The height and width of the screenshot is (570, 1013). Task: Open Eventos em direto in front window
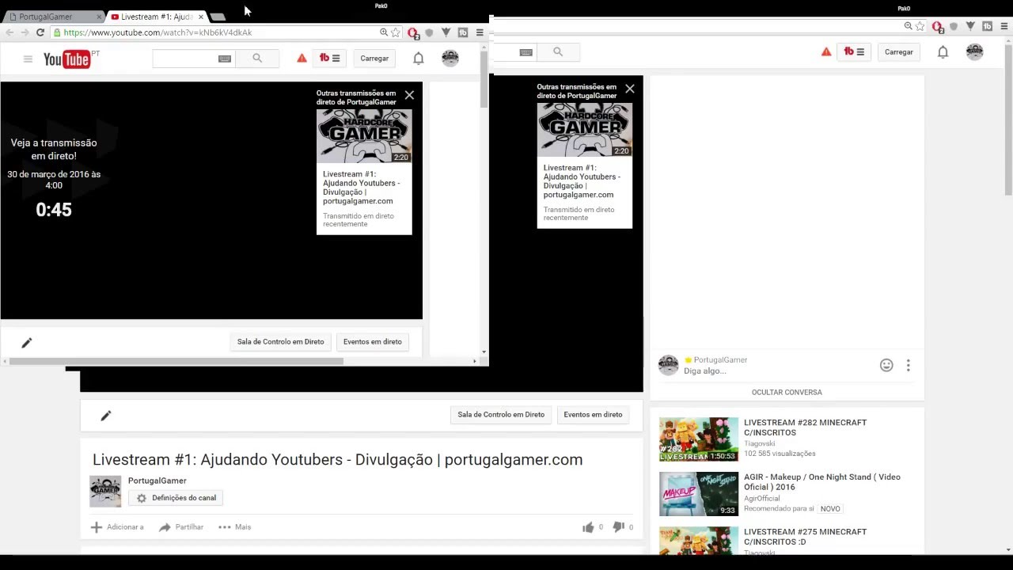[x=373, y=342]
